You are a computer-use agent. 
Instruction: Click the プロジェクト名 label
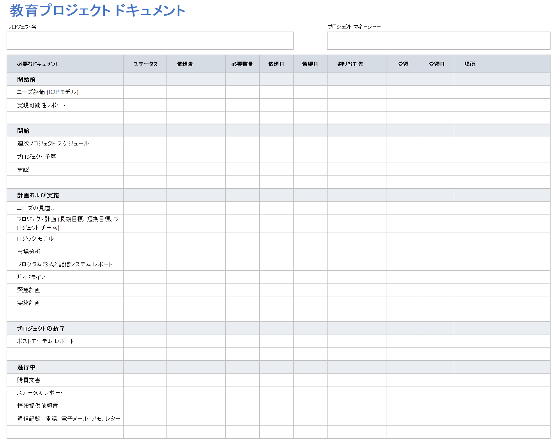point(22,27)
